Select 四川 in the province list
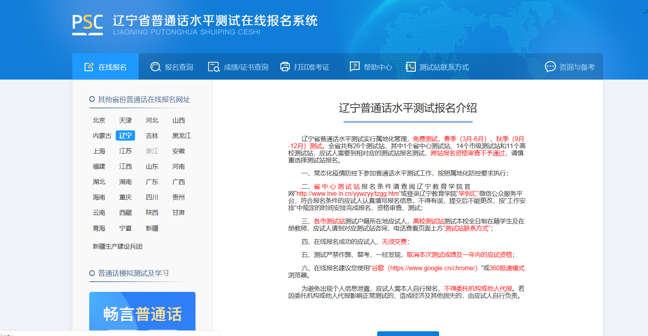The image size is (648, 336). point(152,197)
